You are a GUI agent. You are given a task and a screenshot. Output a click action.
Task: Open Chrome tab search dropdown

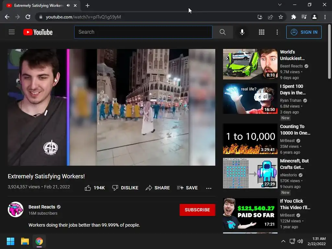[280, 5]
